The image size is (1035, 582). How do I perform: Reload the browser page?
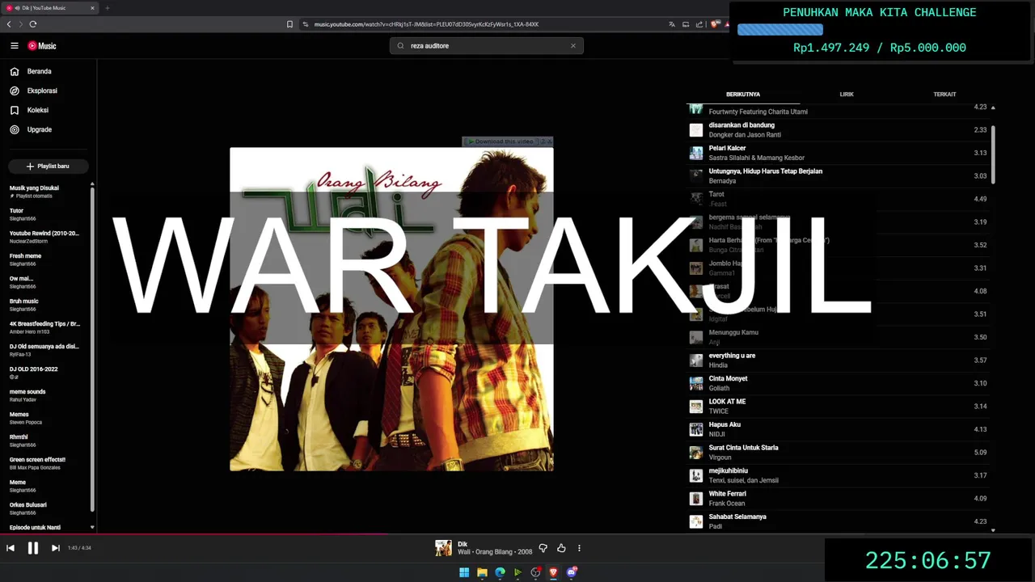coord(33,24)
